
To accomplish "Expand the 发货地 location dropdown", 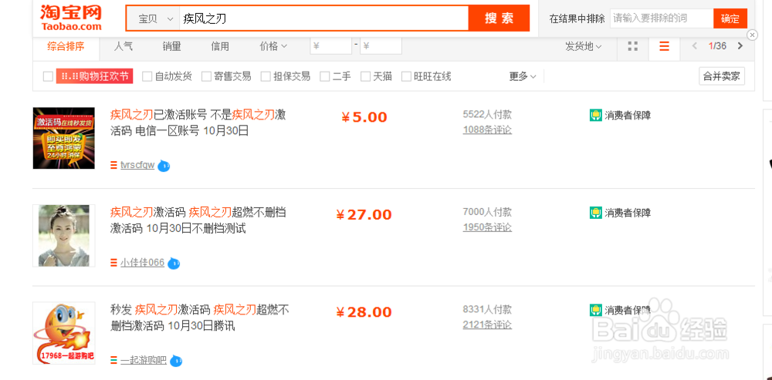I will point(583,46).
